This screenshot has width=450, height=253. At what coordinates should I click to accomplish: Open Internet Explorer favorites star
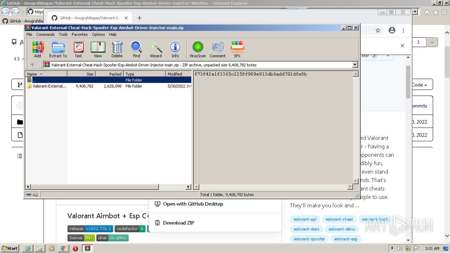click(436, 12)
